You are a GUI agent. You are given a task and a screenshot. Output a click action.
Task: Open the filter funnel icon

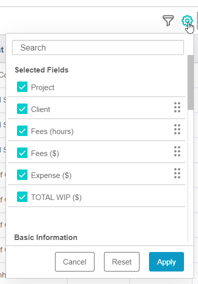pos(168,20)
